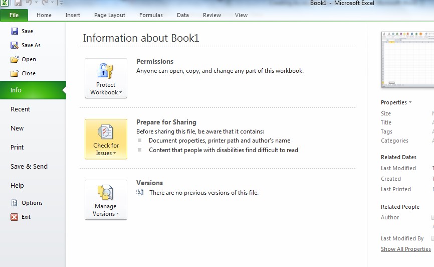
Task: Open the View ribbon tab
Action: pyautogui.click(x=242, y=15)
